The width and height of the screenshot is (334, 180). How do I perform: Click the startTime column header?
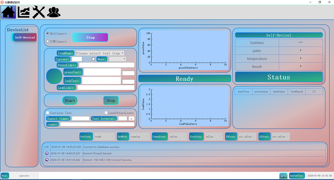tap(243, 92)
